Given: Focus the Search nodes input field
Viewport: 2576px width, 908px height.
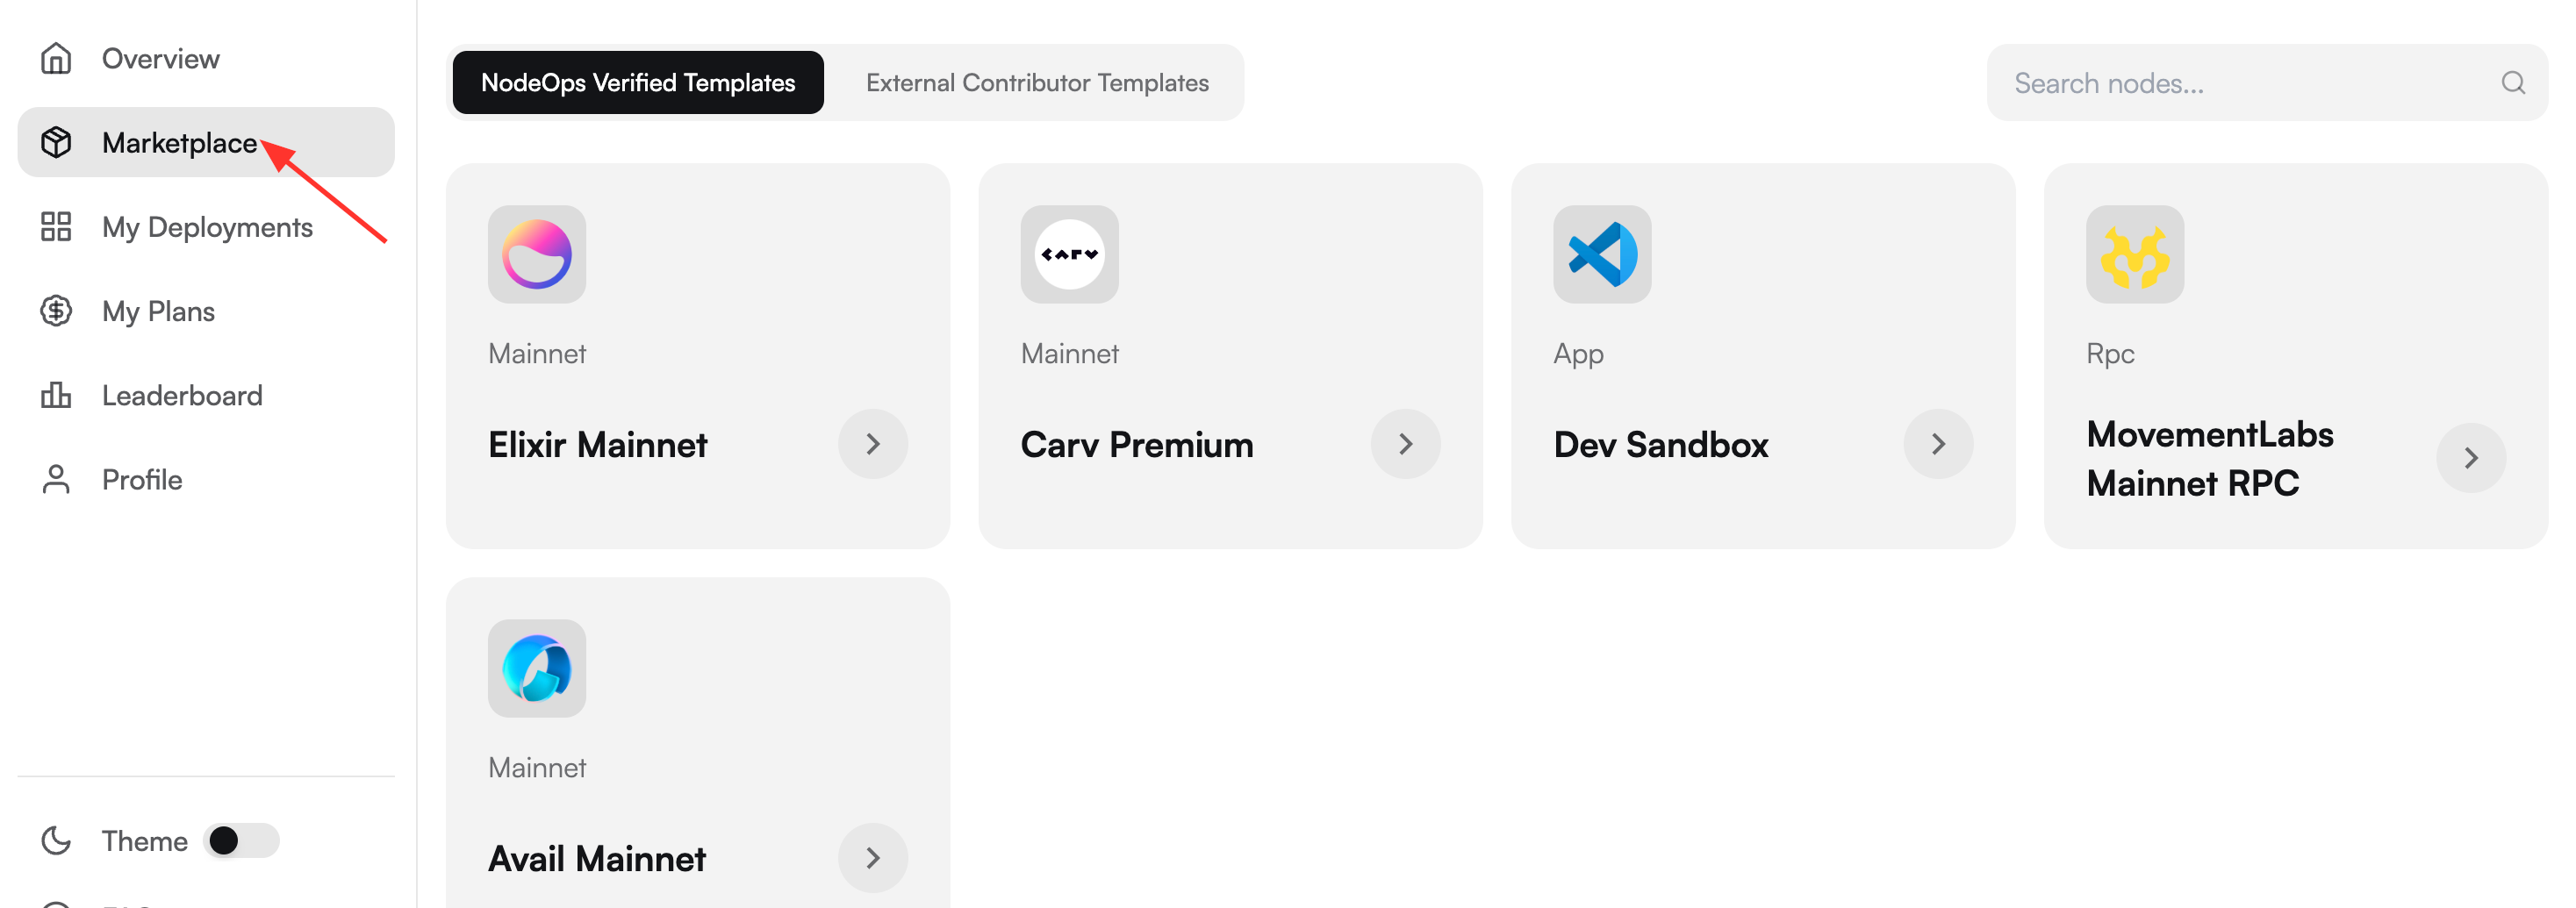Looking at the screenshot, I should [2267, 83].
